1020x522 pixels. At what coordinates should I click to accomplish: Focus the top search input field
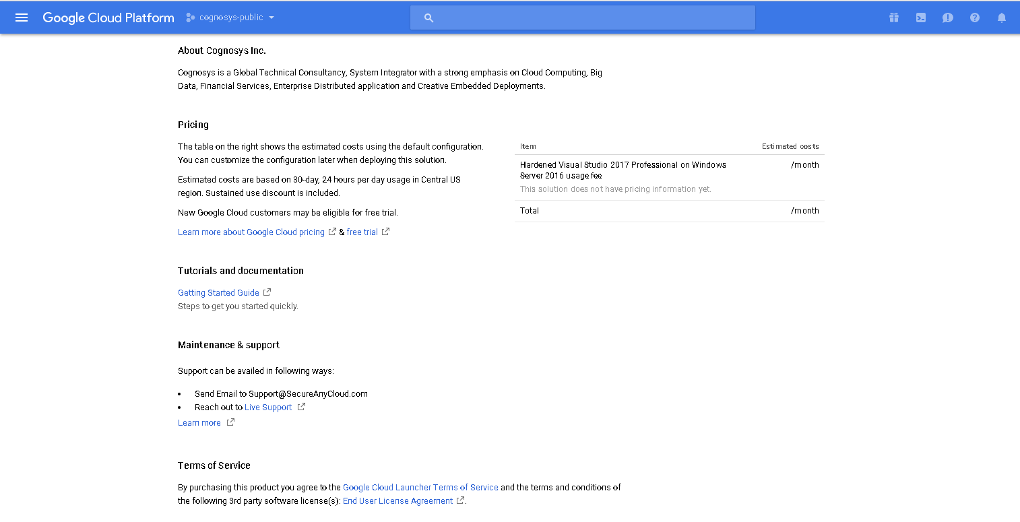[583, 18]
